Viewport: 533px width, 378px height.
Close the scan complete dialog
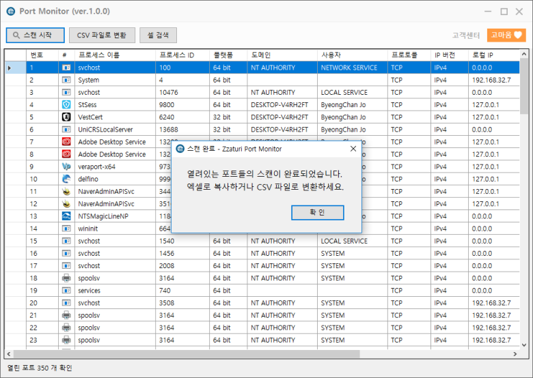click(353, 149)
